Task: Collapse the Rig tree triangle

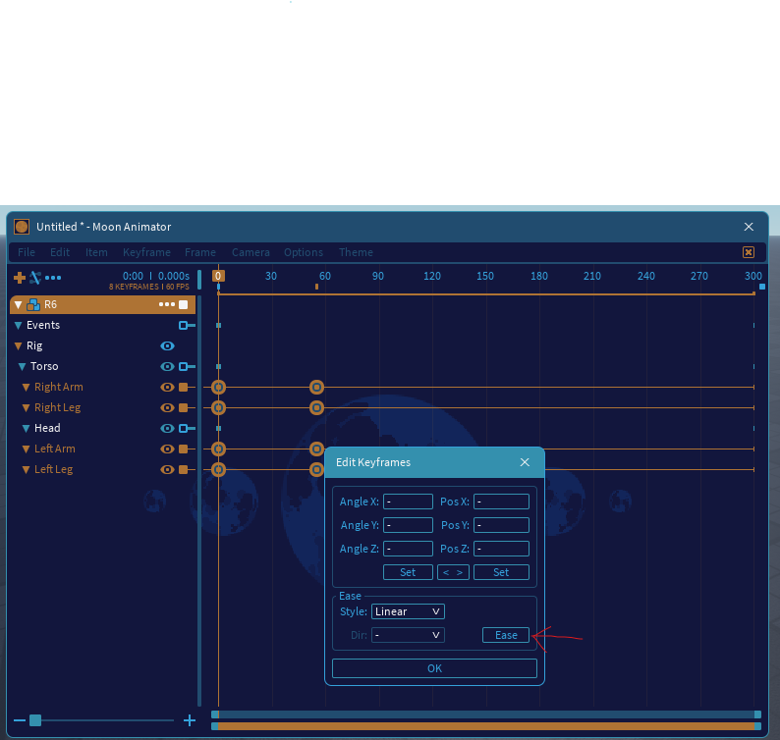Action: tap(19, 345)
